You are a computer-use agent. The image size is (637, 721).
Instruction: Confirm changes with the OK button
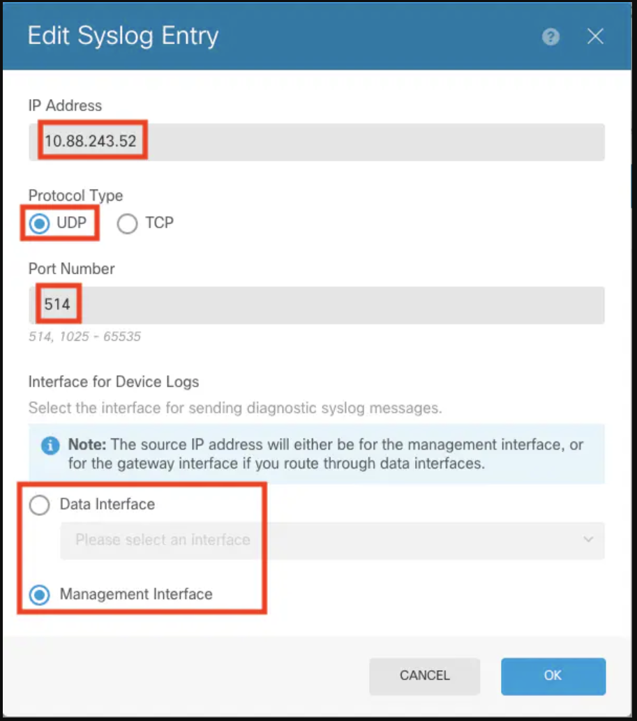(553, 676)
